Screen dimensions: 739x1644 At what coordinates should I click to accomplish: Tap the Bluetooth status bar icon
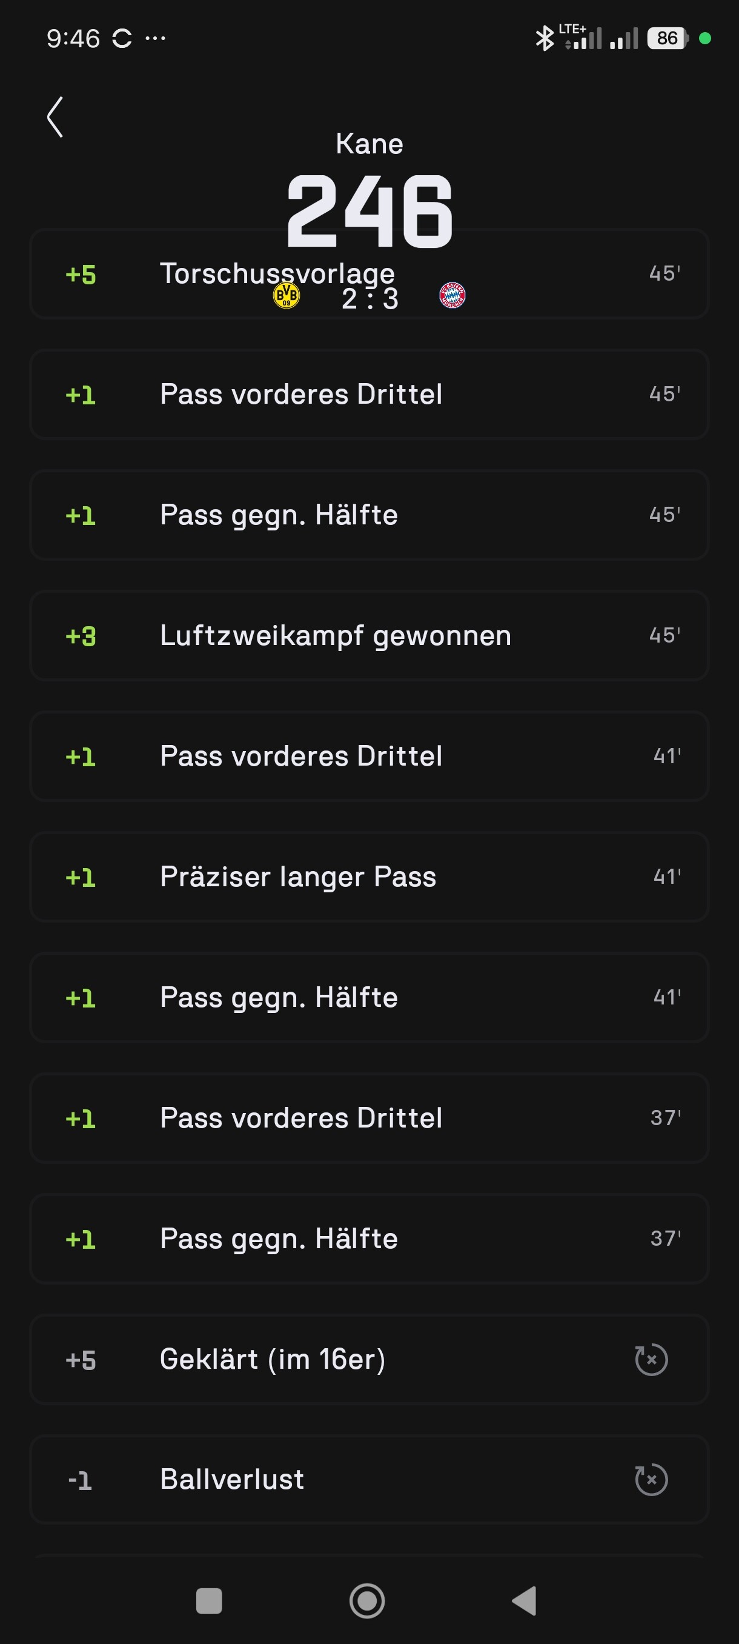(544, 38)
